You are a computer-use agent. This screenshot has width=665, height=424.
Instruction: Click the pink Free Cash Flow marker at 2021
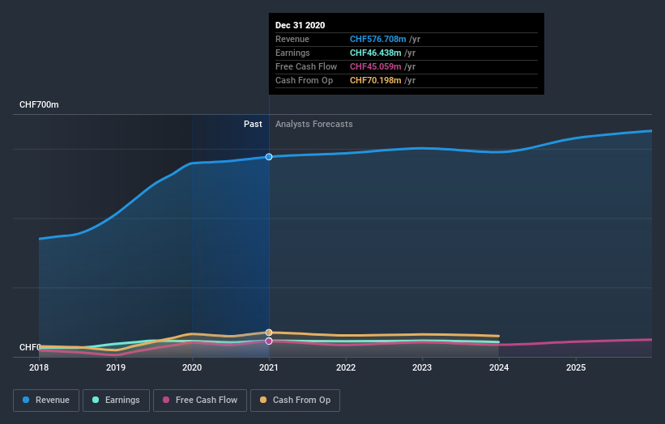(x=269, y=341)
